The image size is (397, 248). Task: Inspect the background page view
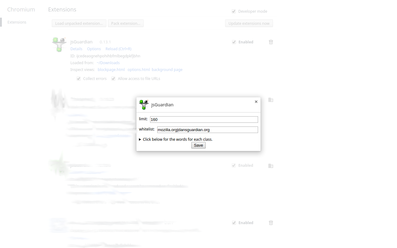167,69
